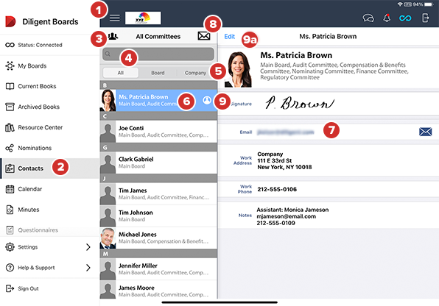Expand Settings chevron

pos(88,247)
